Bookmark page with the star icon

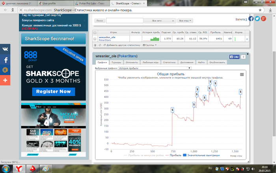260,10
